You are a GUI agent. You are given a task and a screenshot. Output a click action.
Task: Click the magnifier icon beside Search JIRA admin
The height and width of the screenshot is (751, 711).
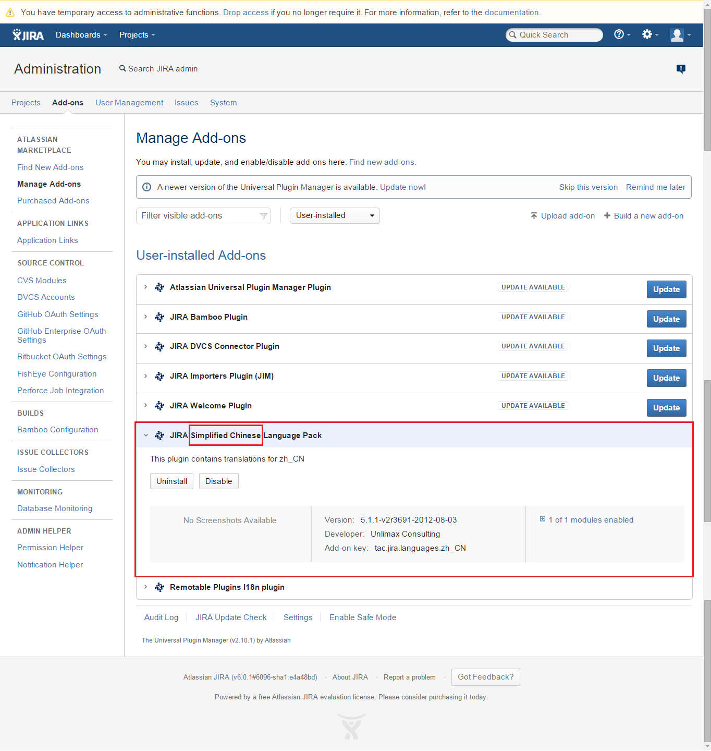pyautogui.click(x=122, y=68)
